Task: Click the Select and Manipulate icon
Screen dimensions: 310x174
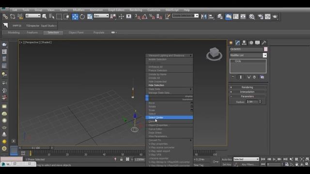Action: (x=121, y=16)
